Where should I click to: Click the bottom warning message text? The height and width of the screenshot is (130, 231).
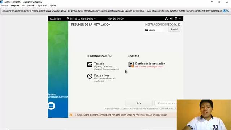pos(121,115)
